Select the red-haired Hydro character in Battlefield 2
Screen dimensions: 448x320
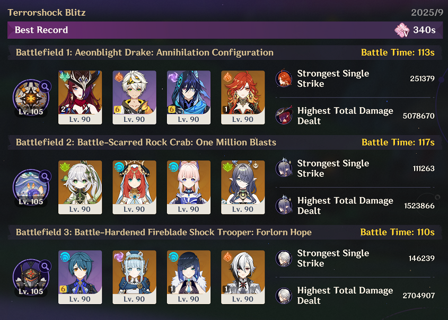tap(134, 187)
